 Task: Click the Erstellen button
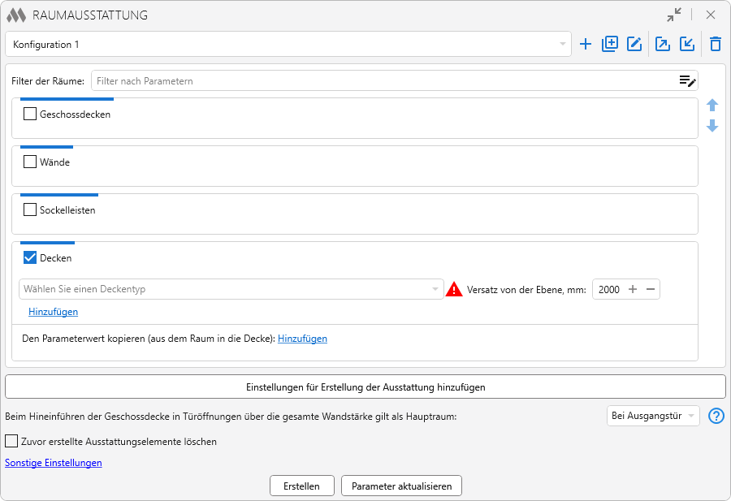pyautogui.click(x=301, y=486)
